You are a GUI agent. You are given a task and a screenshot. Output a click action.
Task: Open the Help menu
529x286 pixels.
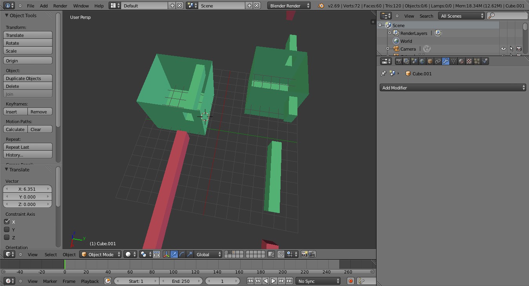[x=99, y=6]
